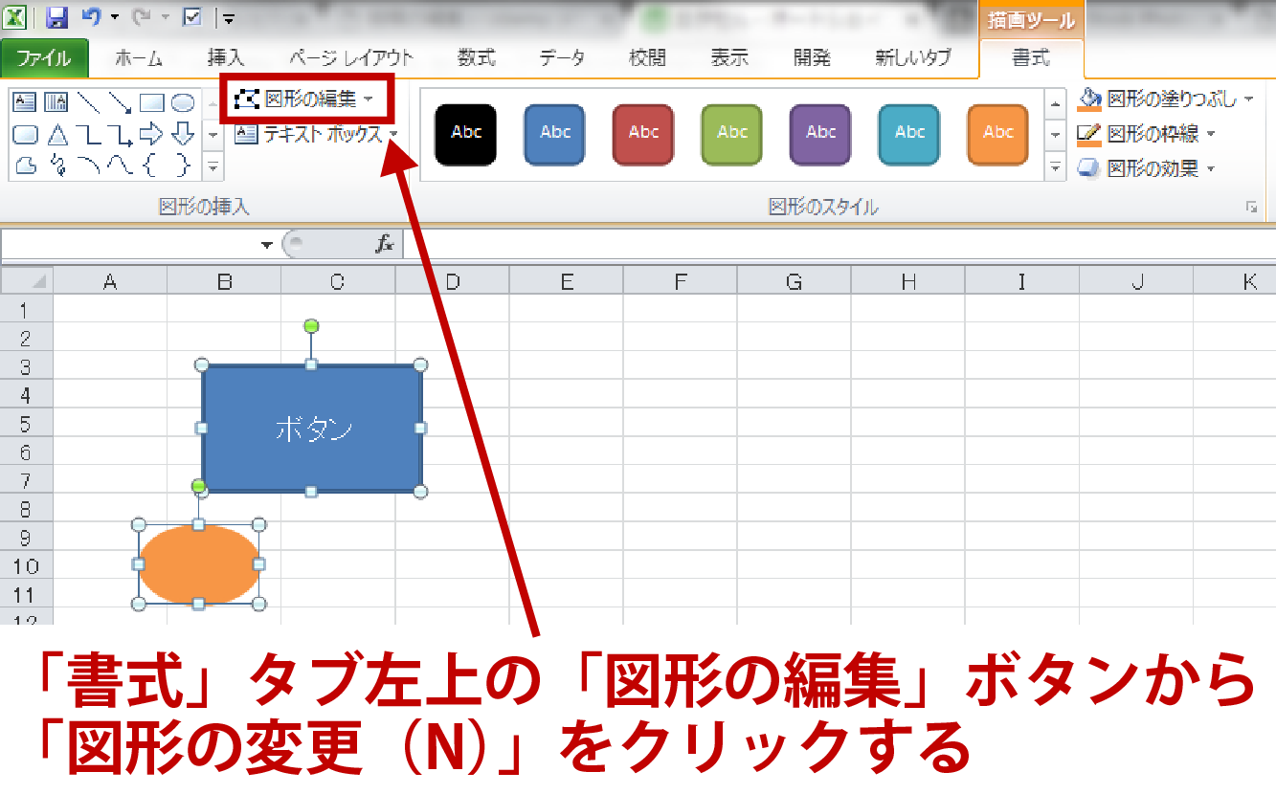Apply the aqua Abc shape style
This screenshot has height=794, width=1276.
(909, 134)
